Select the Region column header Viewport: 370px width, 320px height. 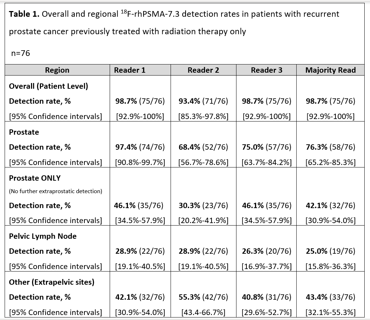pyautogui.click(x=57, y=70)
